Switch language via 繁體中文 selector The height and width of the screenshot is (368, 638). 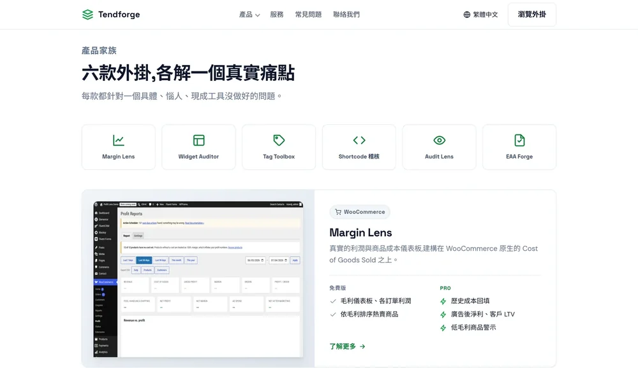click(x=480, y=15)
